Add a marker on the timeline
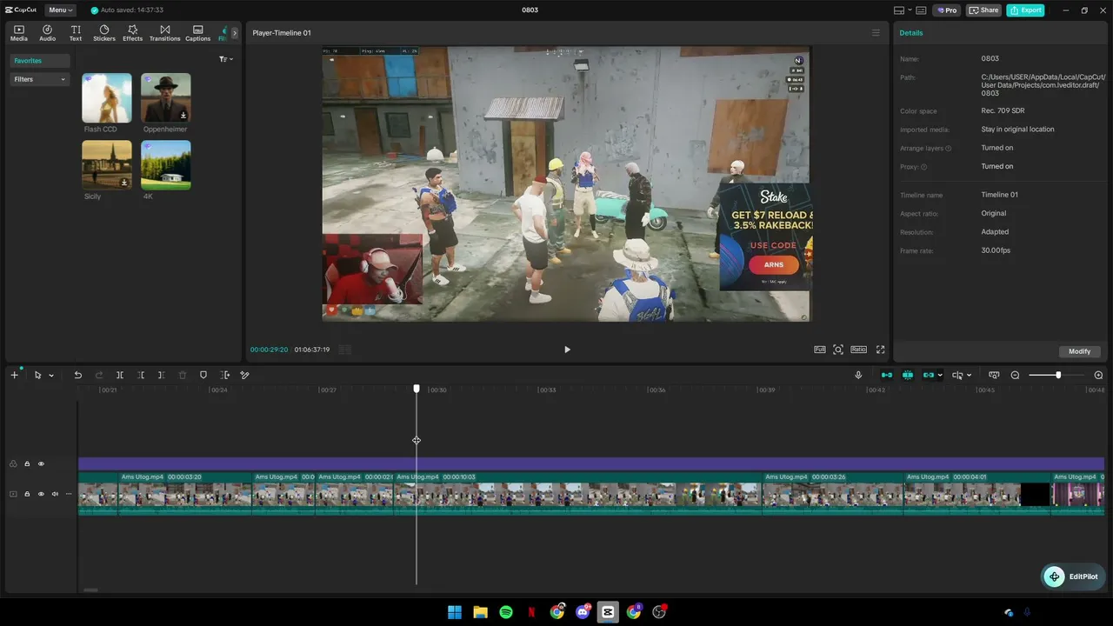 point(203,376)
